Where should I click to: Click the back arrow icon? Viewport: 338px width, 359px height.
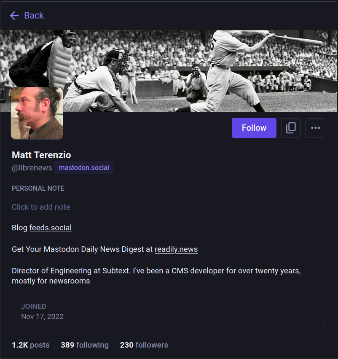coord(14,16)
